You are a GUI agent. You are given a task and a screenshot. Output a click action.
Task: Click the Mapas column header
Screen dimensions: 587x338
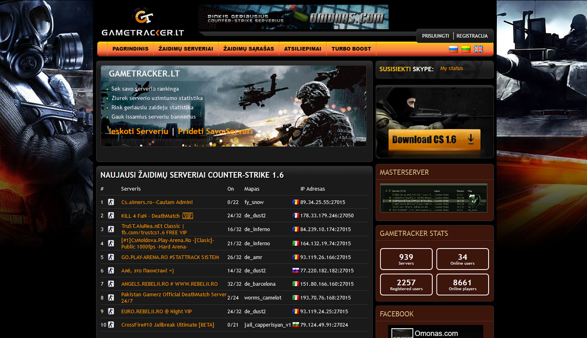(252, 188)
